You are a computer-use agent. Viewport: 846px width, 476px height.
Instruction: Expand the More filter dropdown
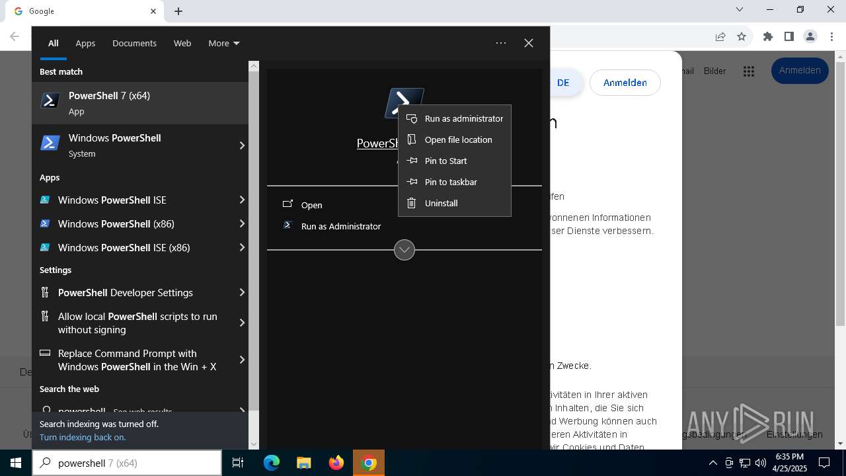click(x=224, y=43)
